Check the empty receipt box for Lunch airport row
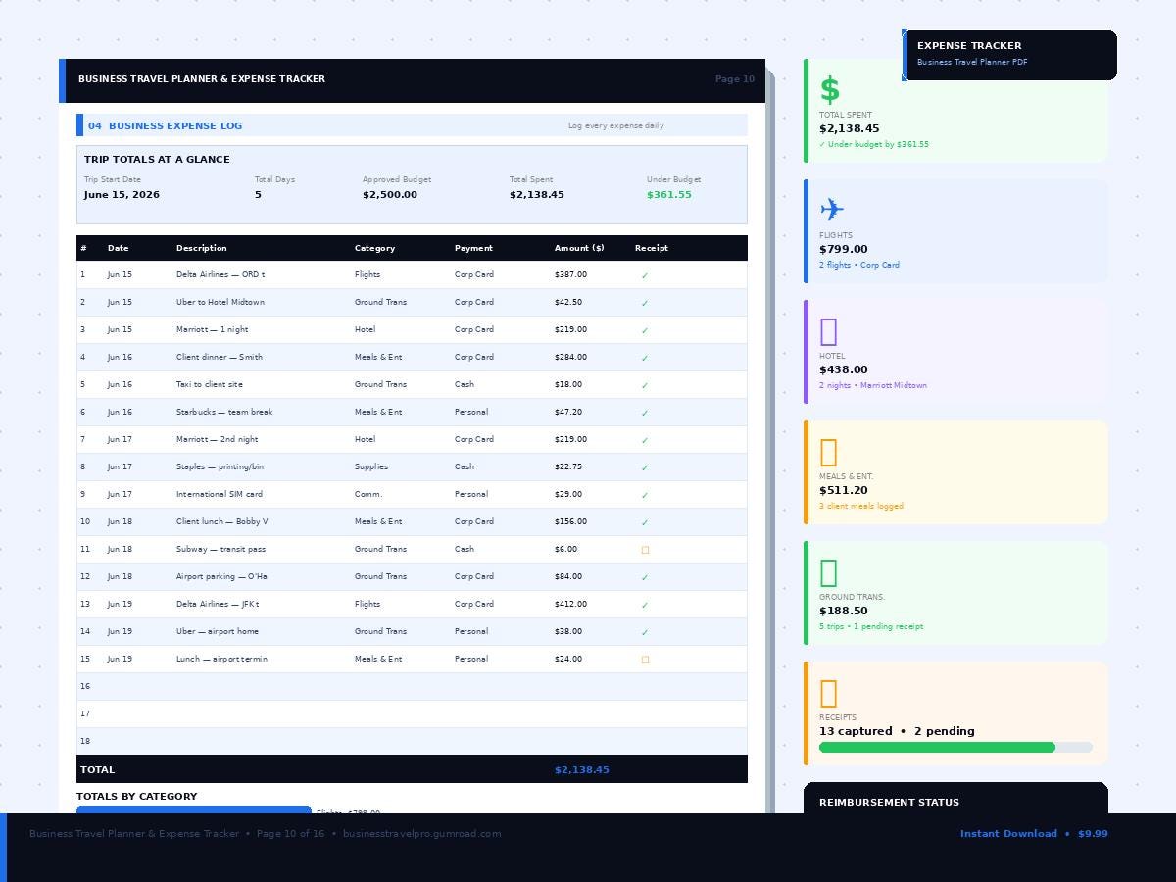The image size is (1176, 882). [x=645, y=660]
